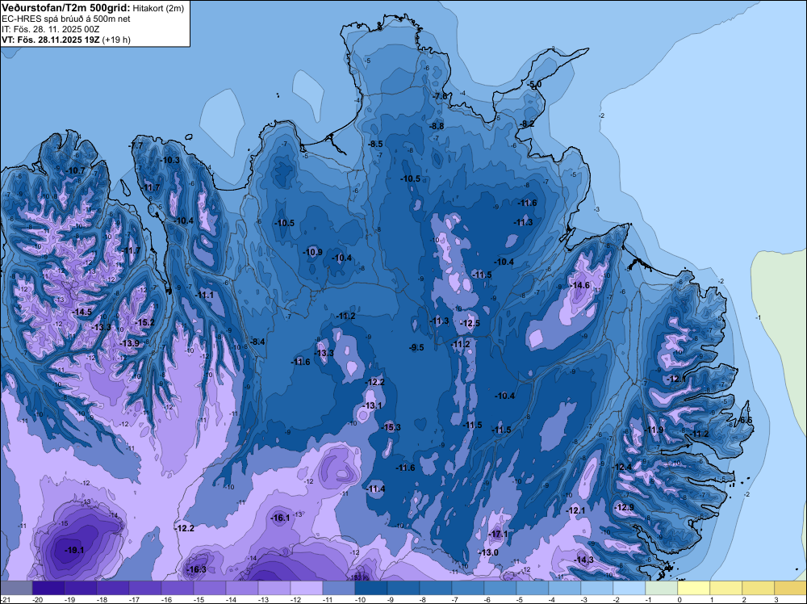Click the -10.7 temperature label

(76, 170)
